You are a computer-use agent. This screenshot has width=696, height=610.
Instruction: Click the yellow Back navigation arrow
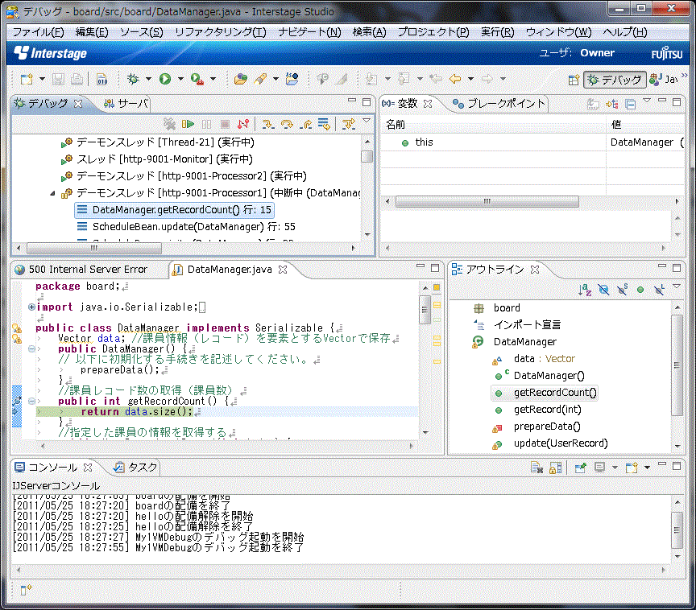[455, 79]
